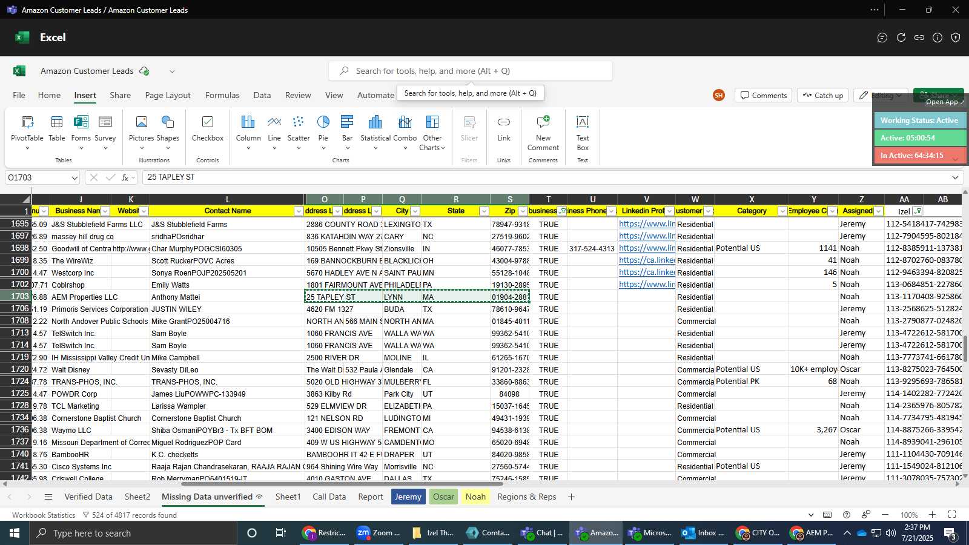This screenshot has height=545, width=969.
Task: Switch to the Home ribbon tab
Action: pyautogui.click(x=49, y=95)
